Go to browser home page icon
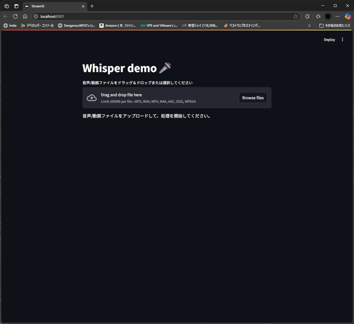This screenshot has height=324, width=354. pyautogui.click(x=25, y=16)
